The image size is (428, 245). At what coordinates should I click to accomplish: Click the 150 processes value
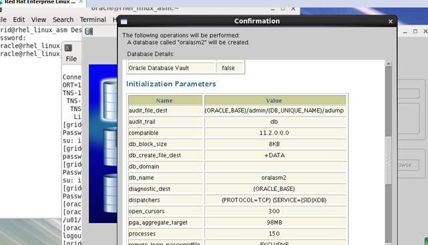pos(274,233)
